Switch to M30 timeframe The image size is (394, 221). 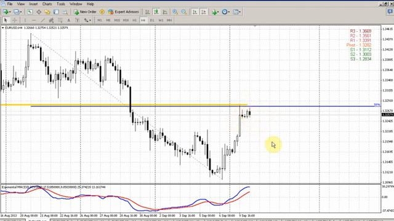(x=126, y=20)
